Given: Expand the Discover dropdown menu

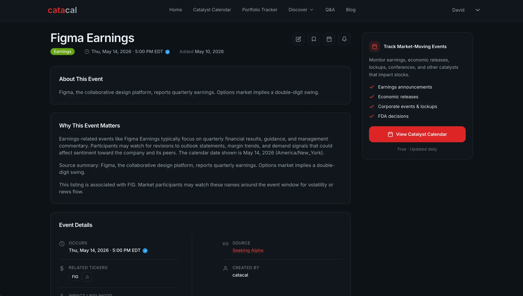Looking at the screenshot, I should click(x=301, y=10).
